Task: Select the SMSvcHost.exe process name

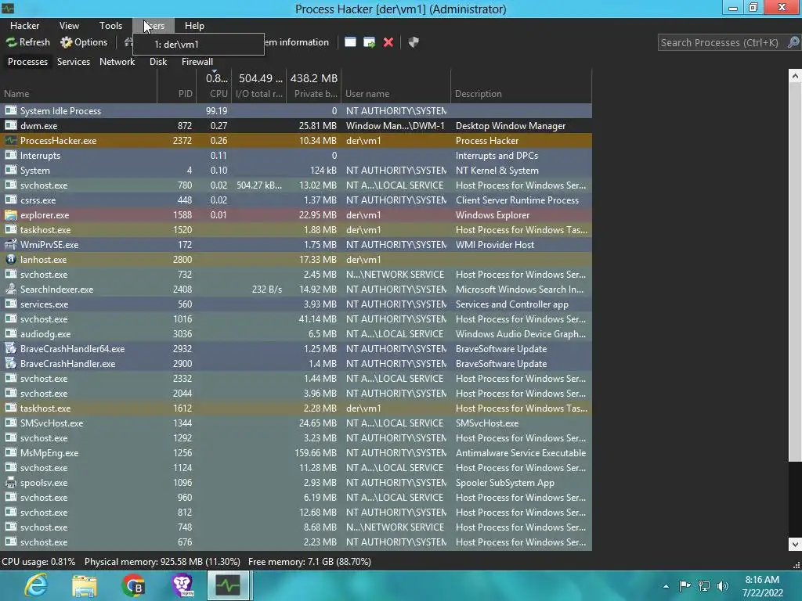Action: [52, 423]
